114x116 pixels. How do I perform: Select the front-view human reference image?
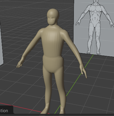pos(94,28)
